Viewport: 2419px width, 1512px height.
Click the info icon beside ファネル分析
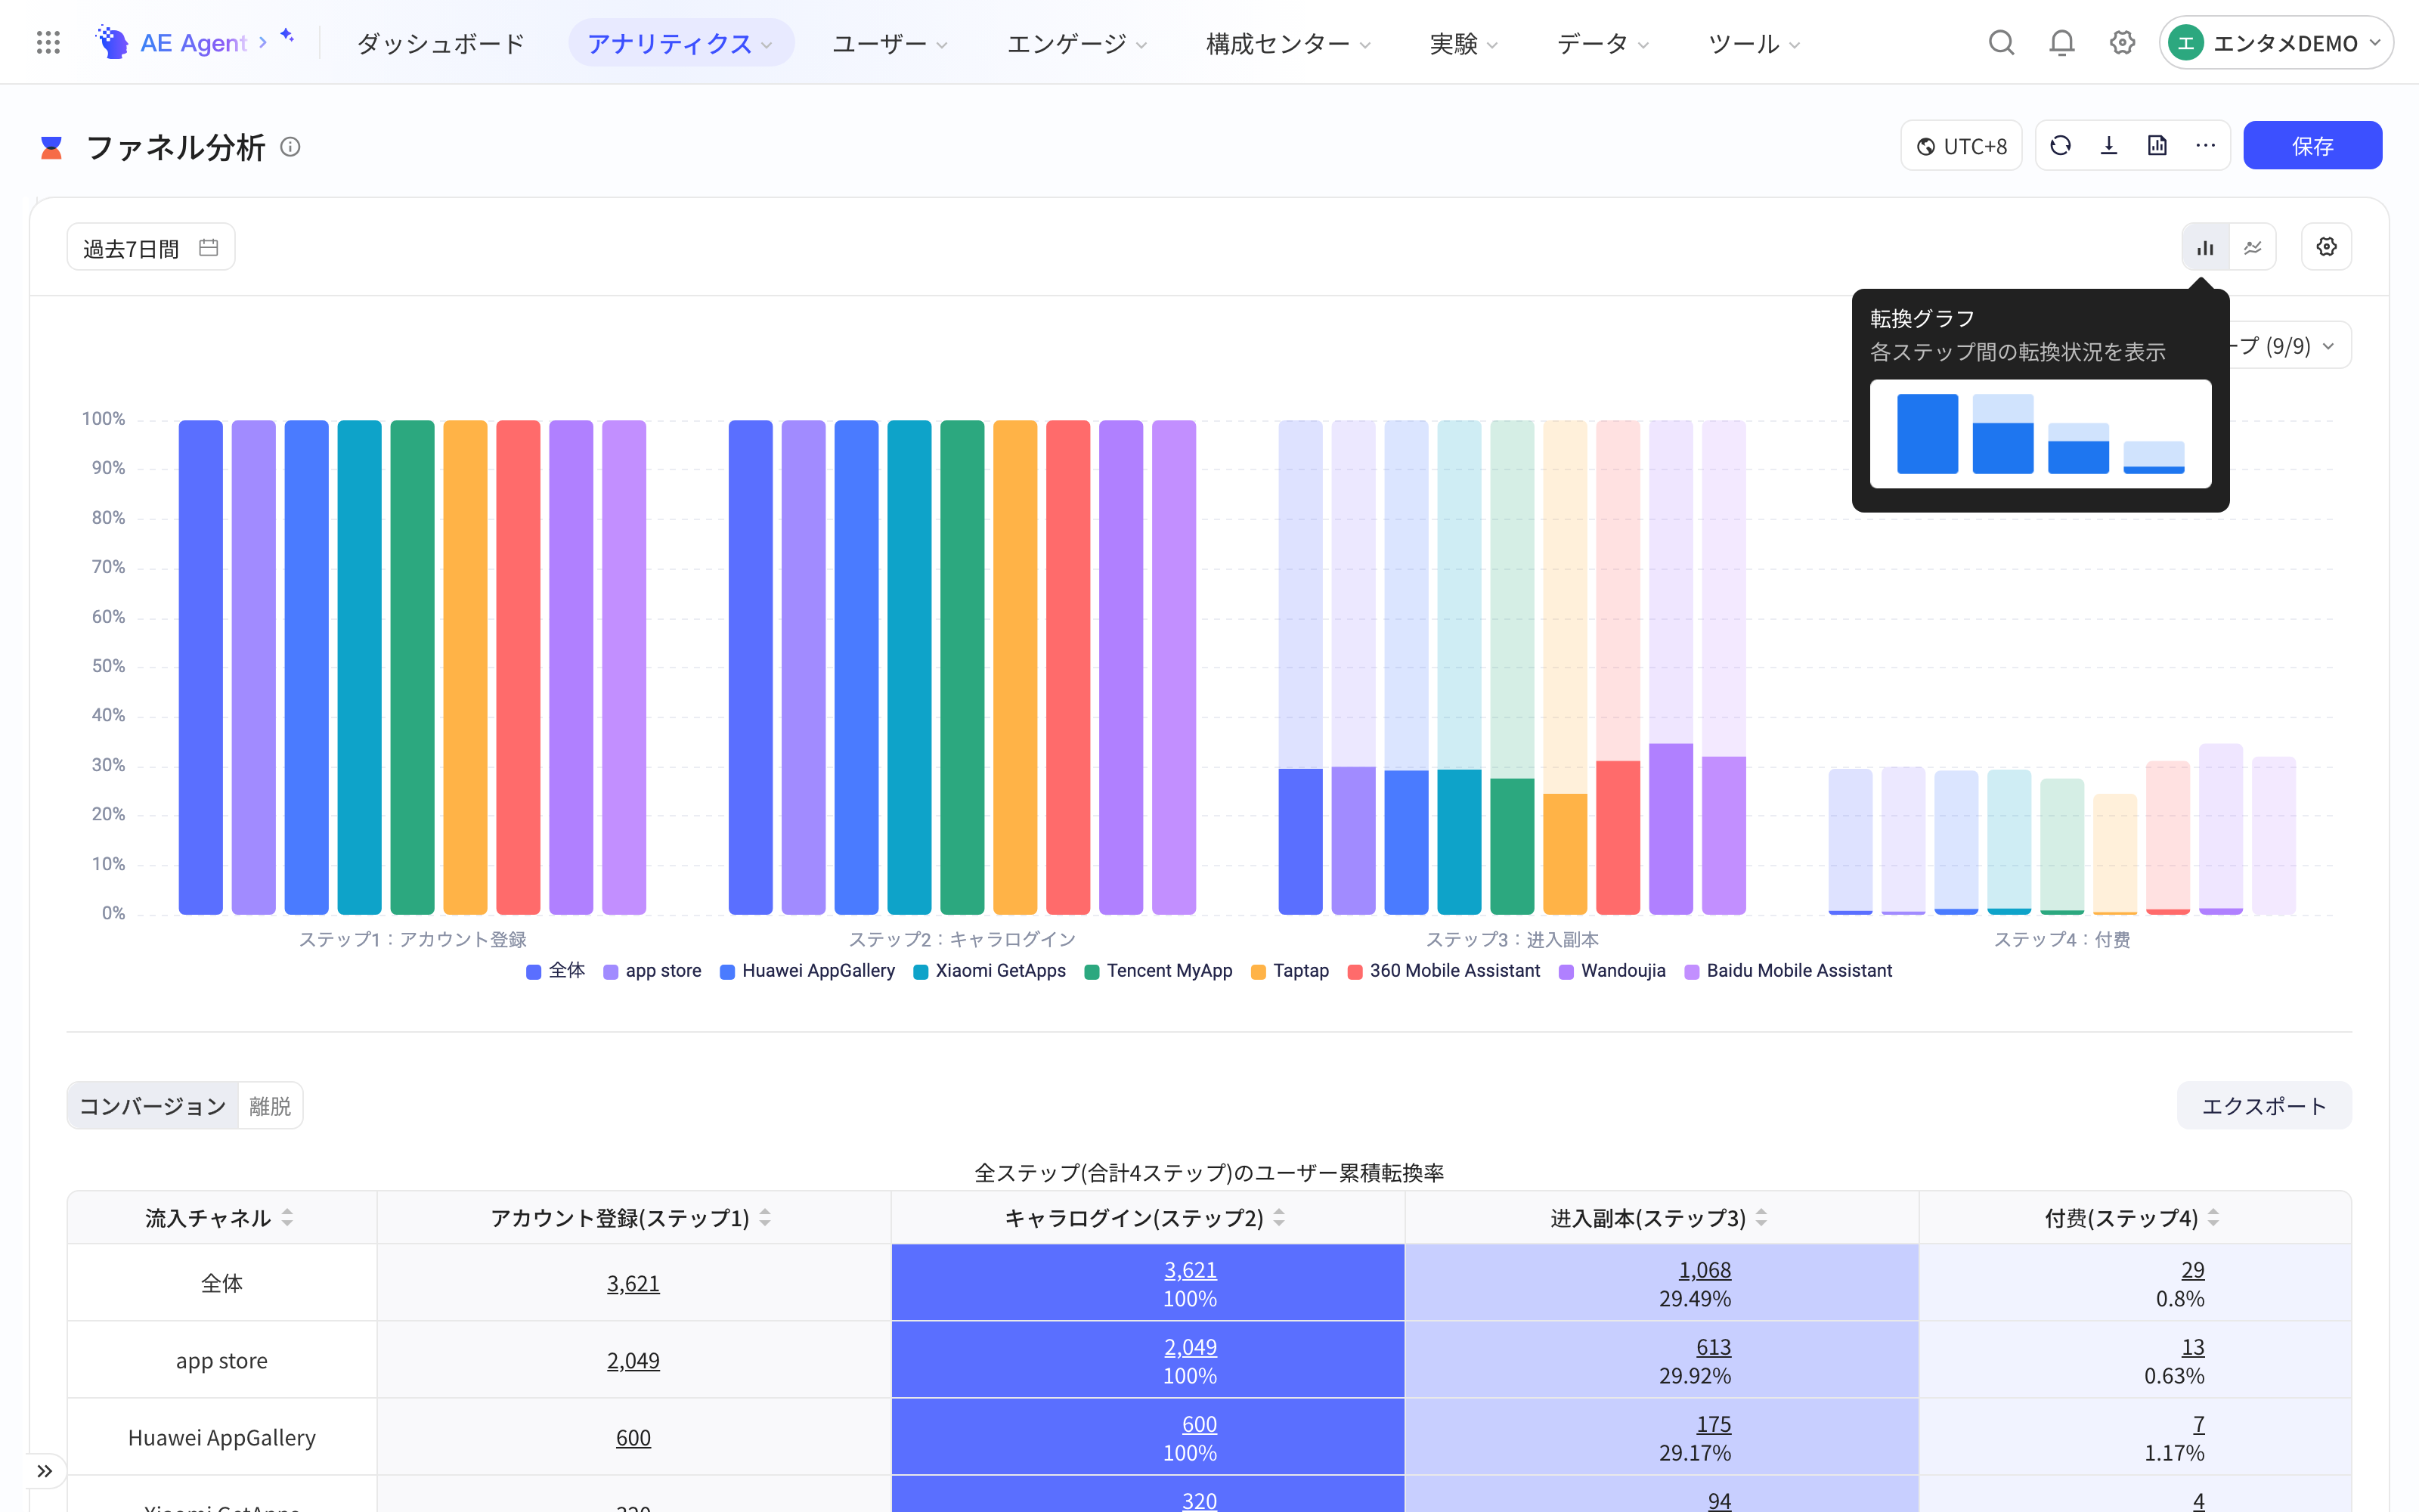pos(290,147)
